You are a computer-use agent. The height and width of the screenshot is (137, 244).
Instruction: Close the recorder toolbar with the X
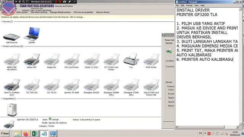click(75, 2)
